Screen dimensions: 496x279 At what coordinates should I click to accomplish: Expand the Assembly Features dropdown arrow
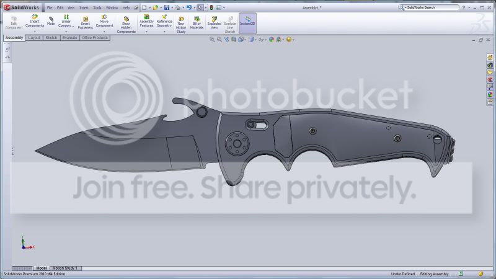pos(146,32)
